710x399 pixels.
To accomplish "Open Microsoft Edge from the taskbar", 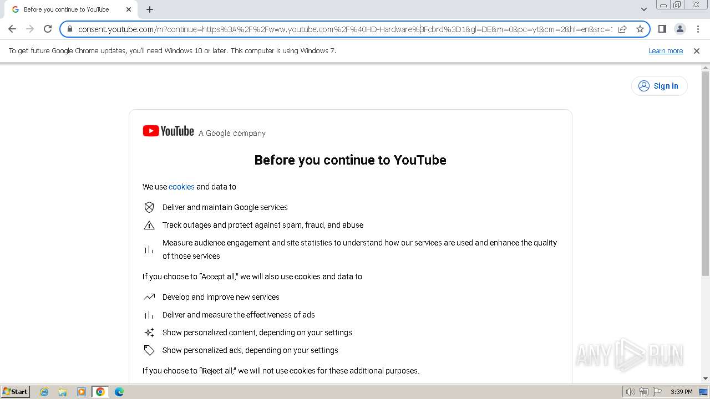I will coord(119,392).
